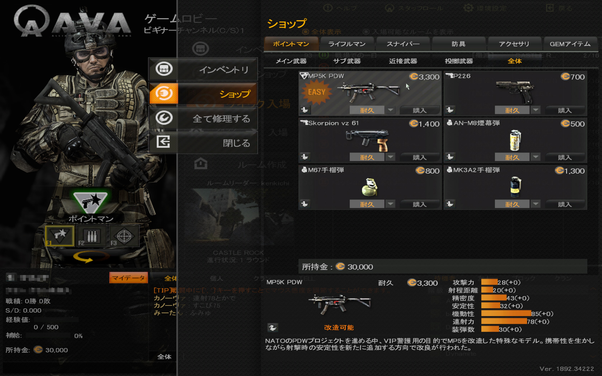Click the inventory icon in side menu
Image resolution: width=602 pixels, height=376 pixels.
tap(164, 69)
